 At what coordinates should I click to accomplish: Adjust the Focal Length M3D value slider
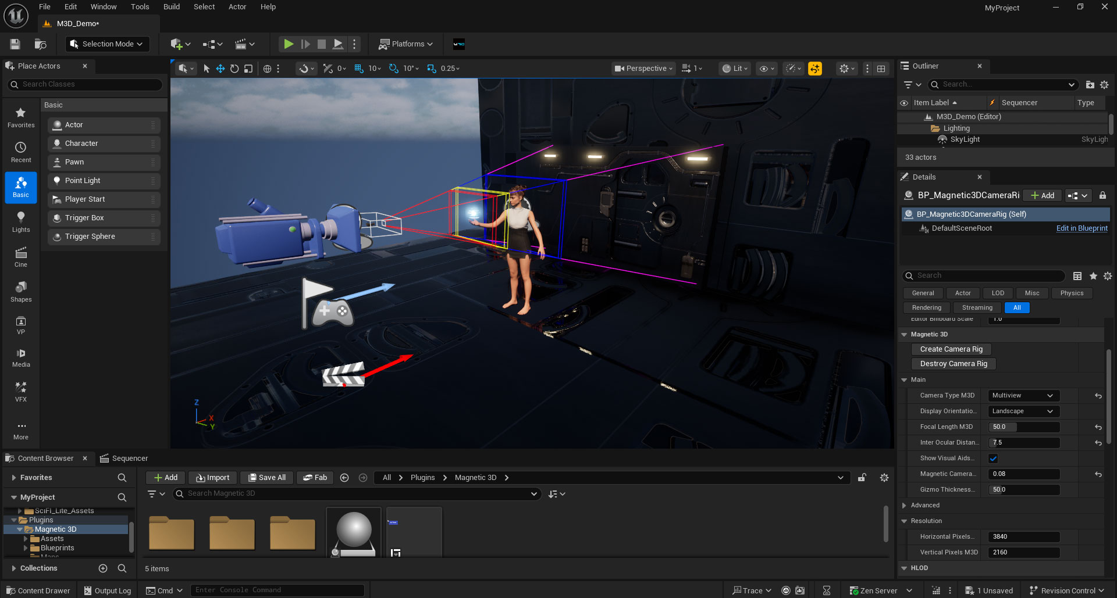1024,427
